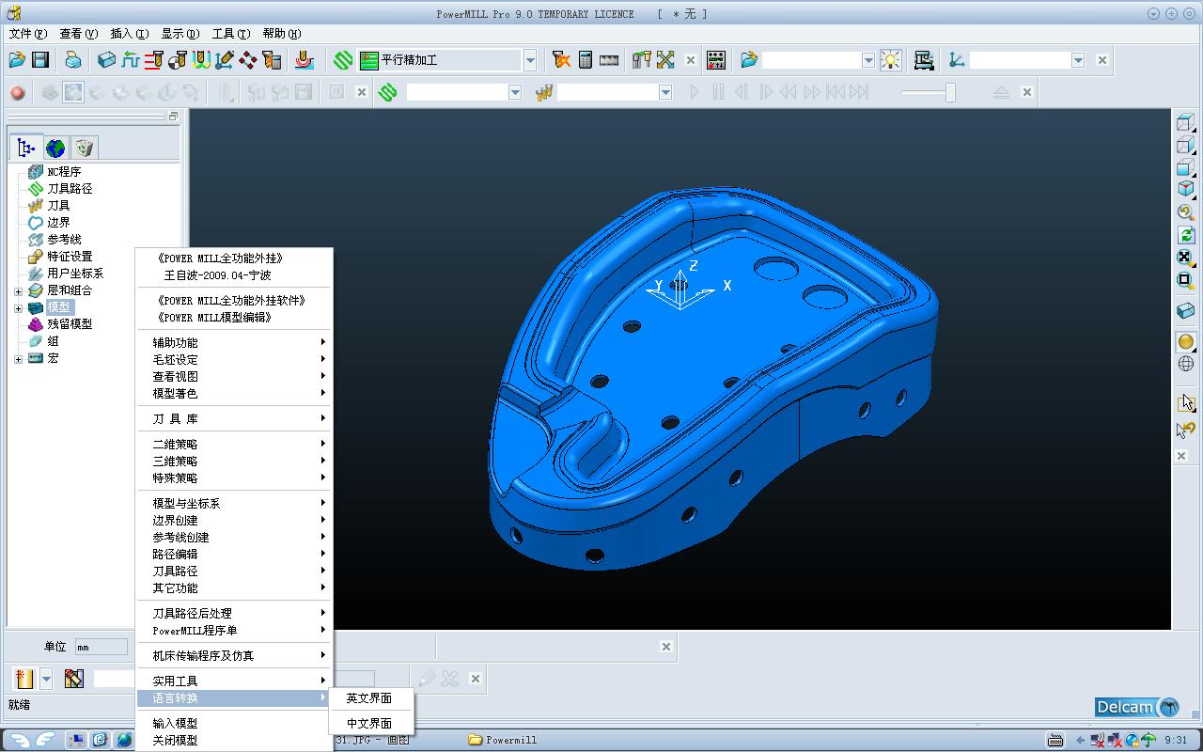Open the active toolpath dropdown
The width and height of the screenshot is (1203, 752).
[515, 92]
